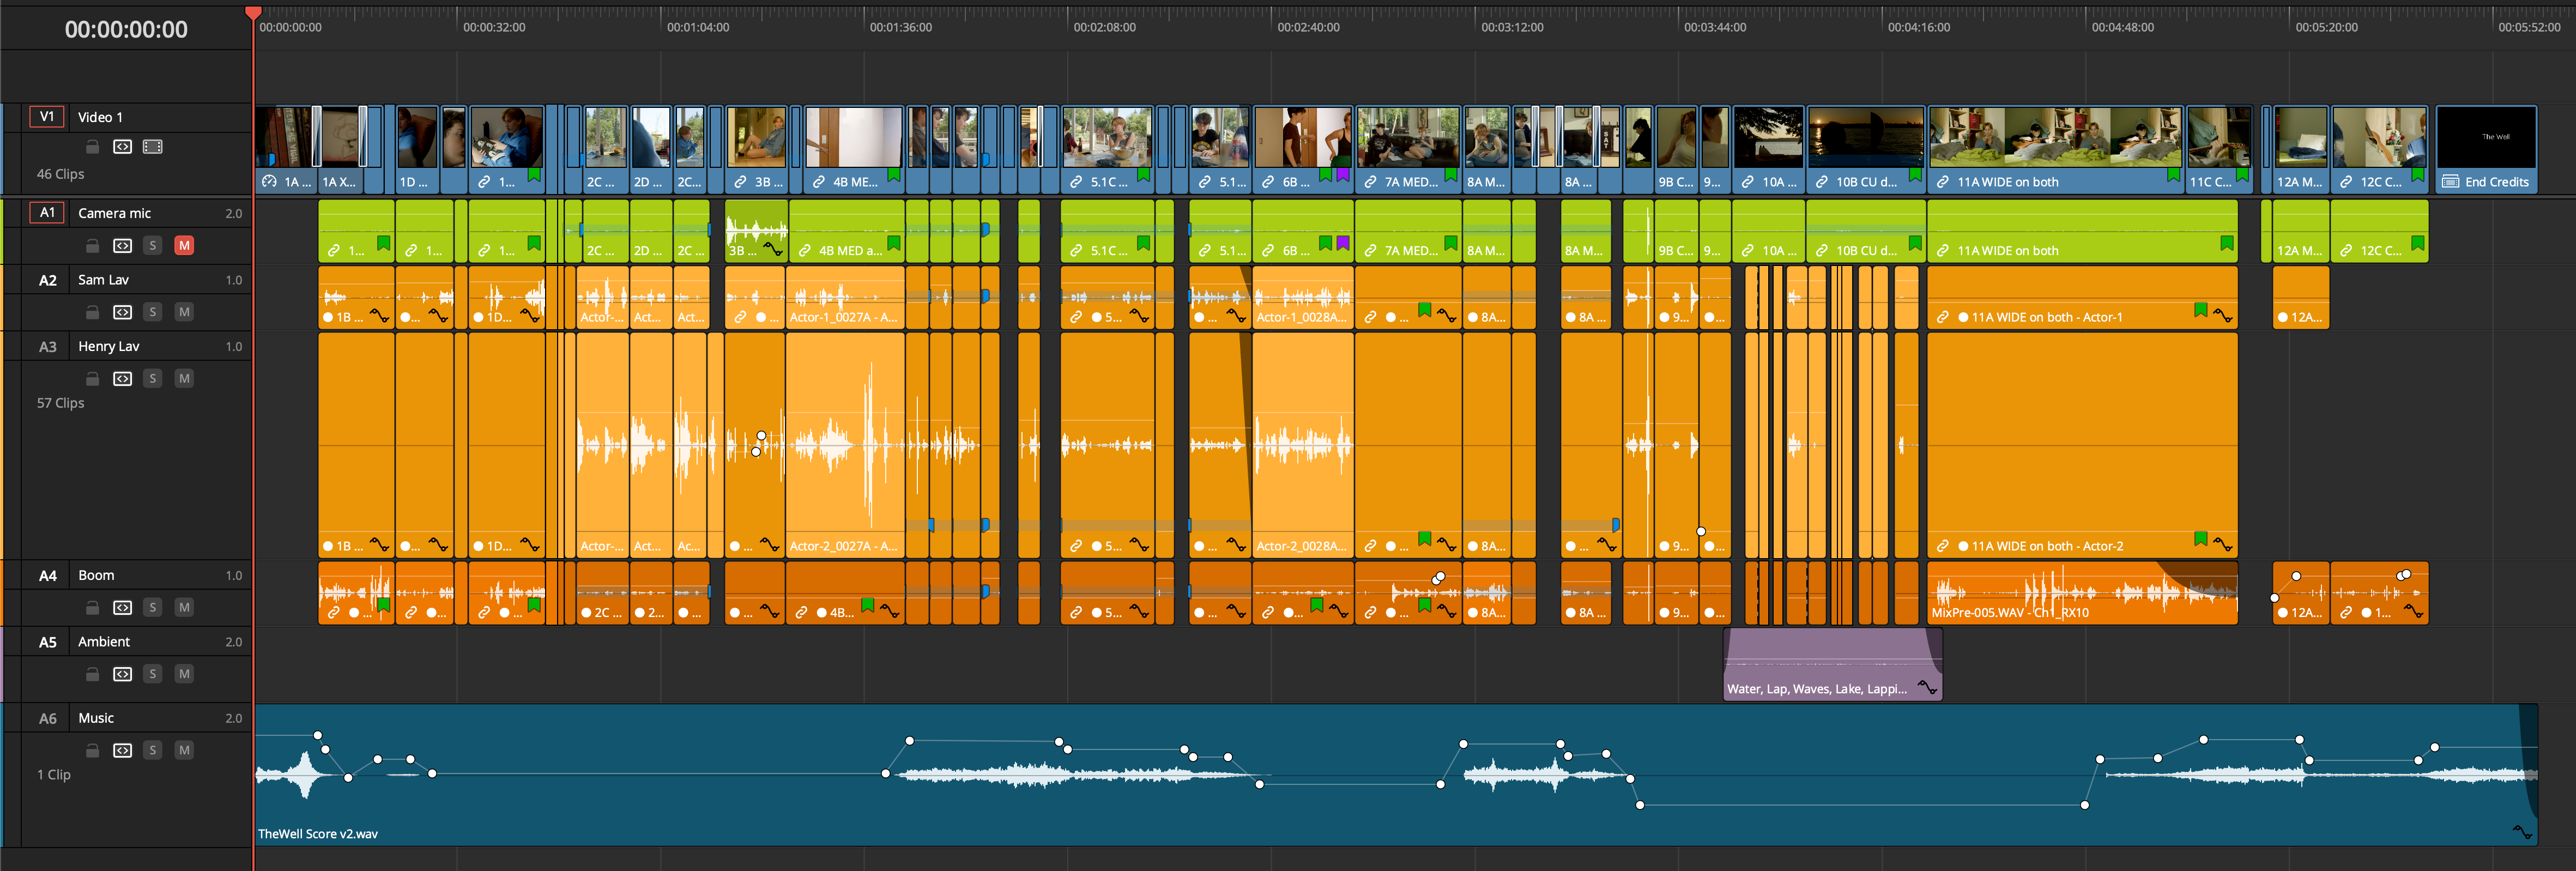Toggle auto track selector on Sam Lav
Viewport: 2576px width, 871px height.
(x=122, y=312)
